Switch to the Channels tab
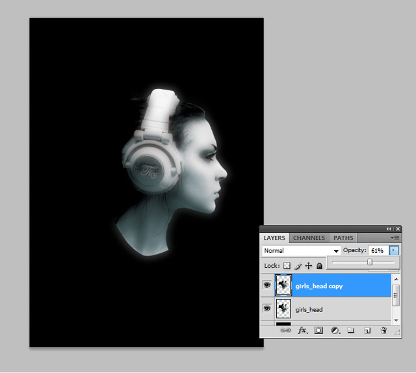The image size is (416, 373). click(309, 238)
